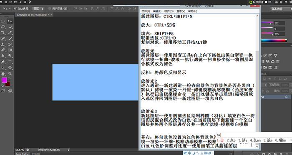The height and width of the screenshot is (155, 292).
Task: Select the Quick Selection tool
Action: point(10,27)
